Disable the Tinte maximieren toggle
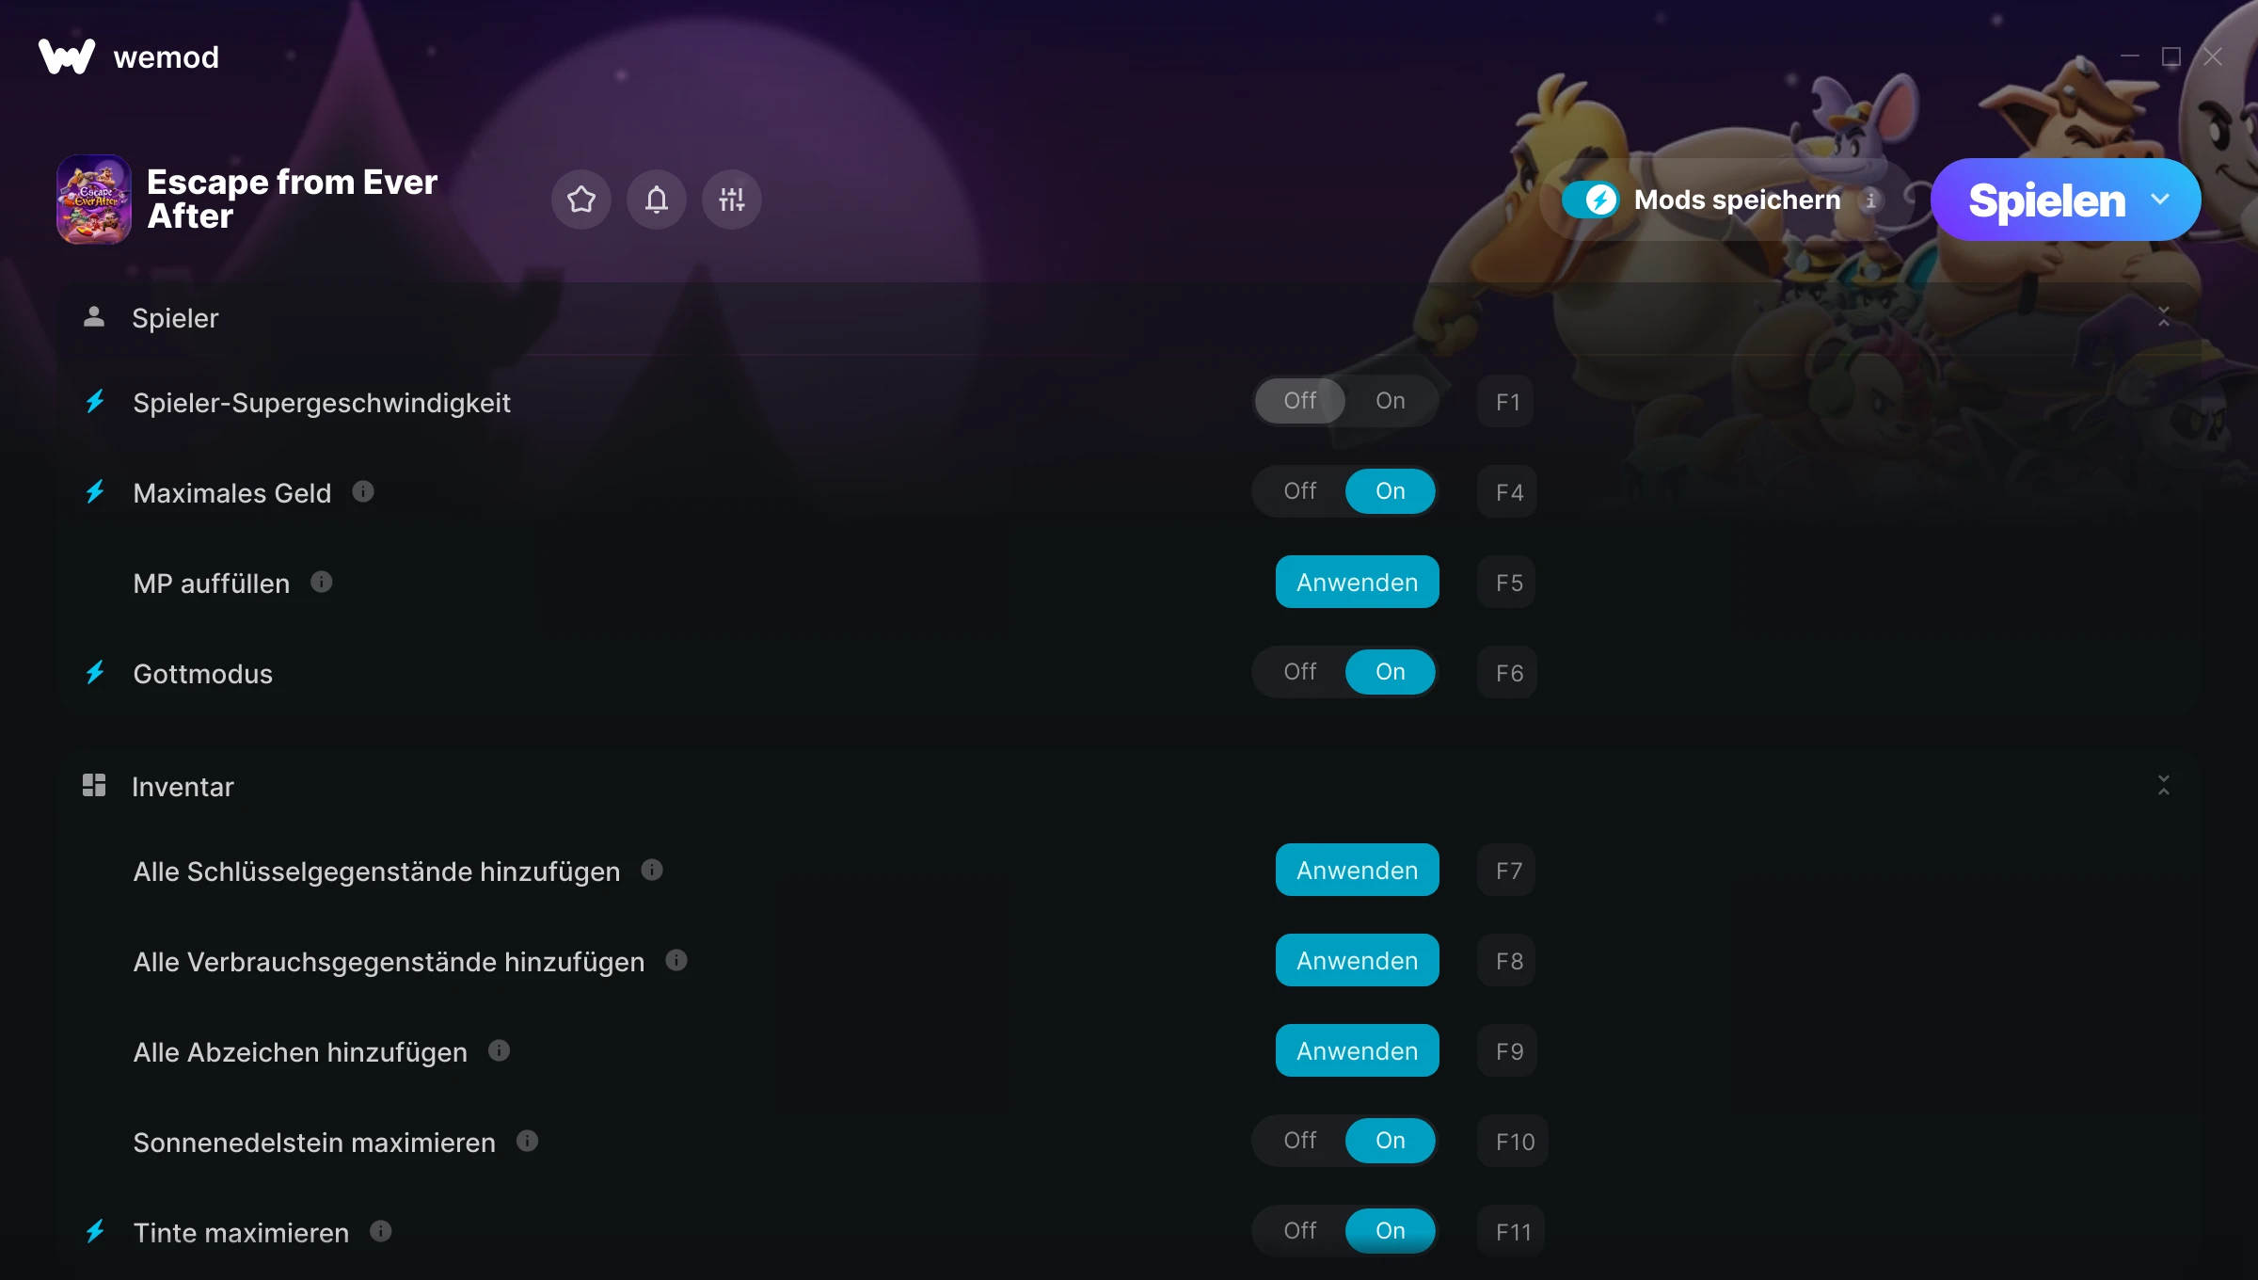 (1300, 1231)
